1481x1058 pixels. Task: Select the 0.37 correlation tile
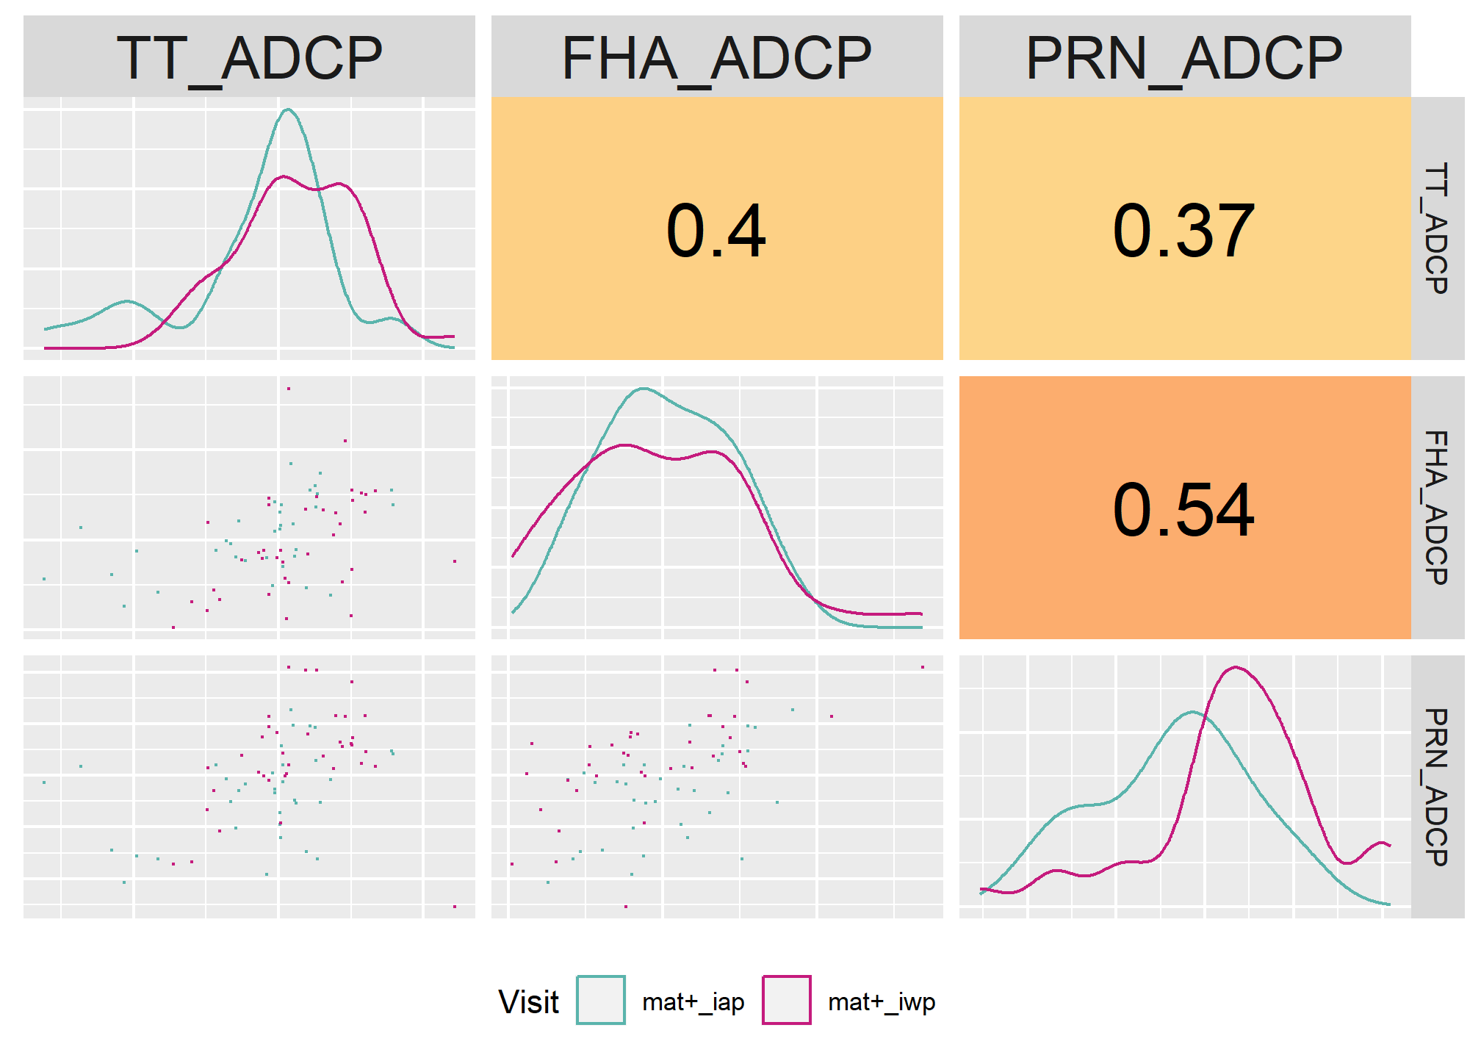tap(1185, 228)
